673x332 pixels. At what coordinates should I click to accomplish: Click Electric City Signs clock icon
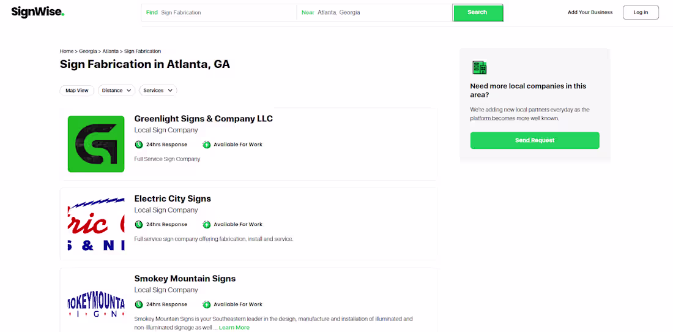[x=139, y=224]
